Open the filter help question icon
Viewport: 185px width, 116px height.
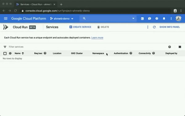pos(170,47)
